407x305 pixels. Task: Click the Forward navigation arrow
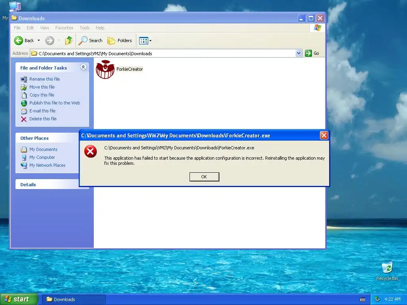point(50,41)
